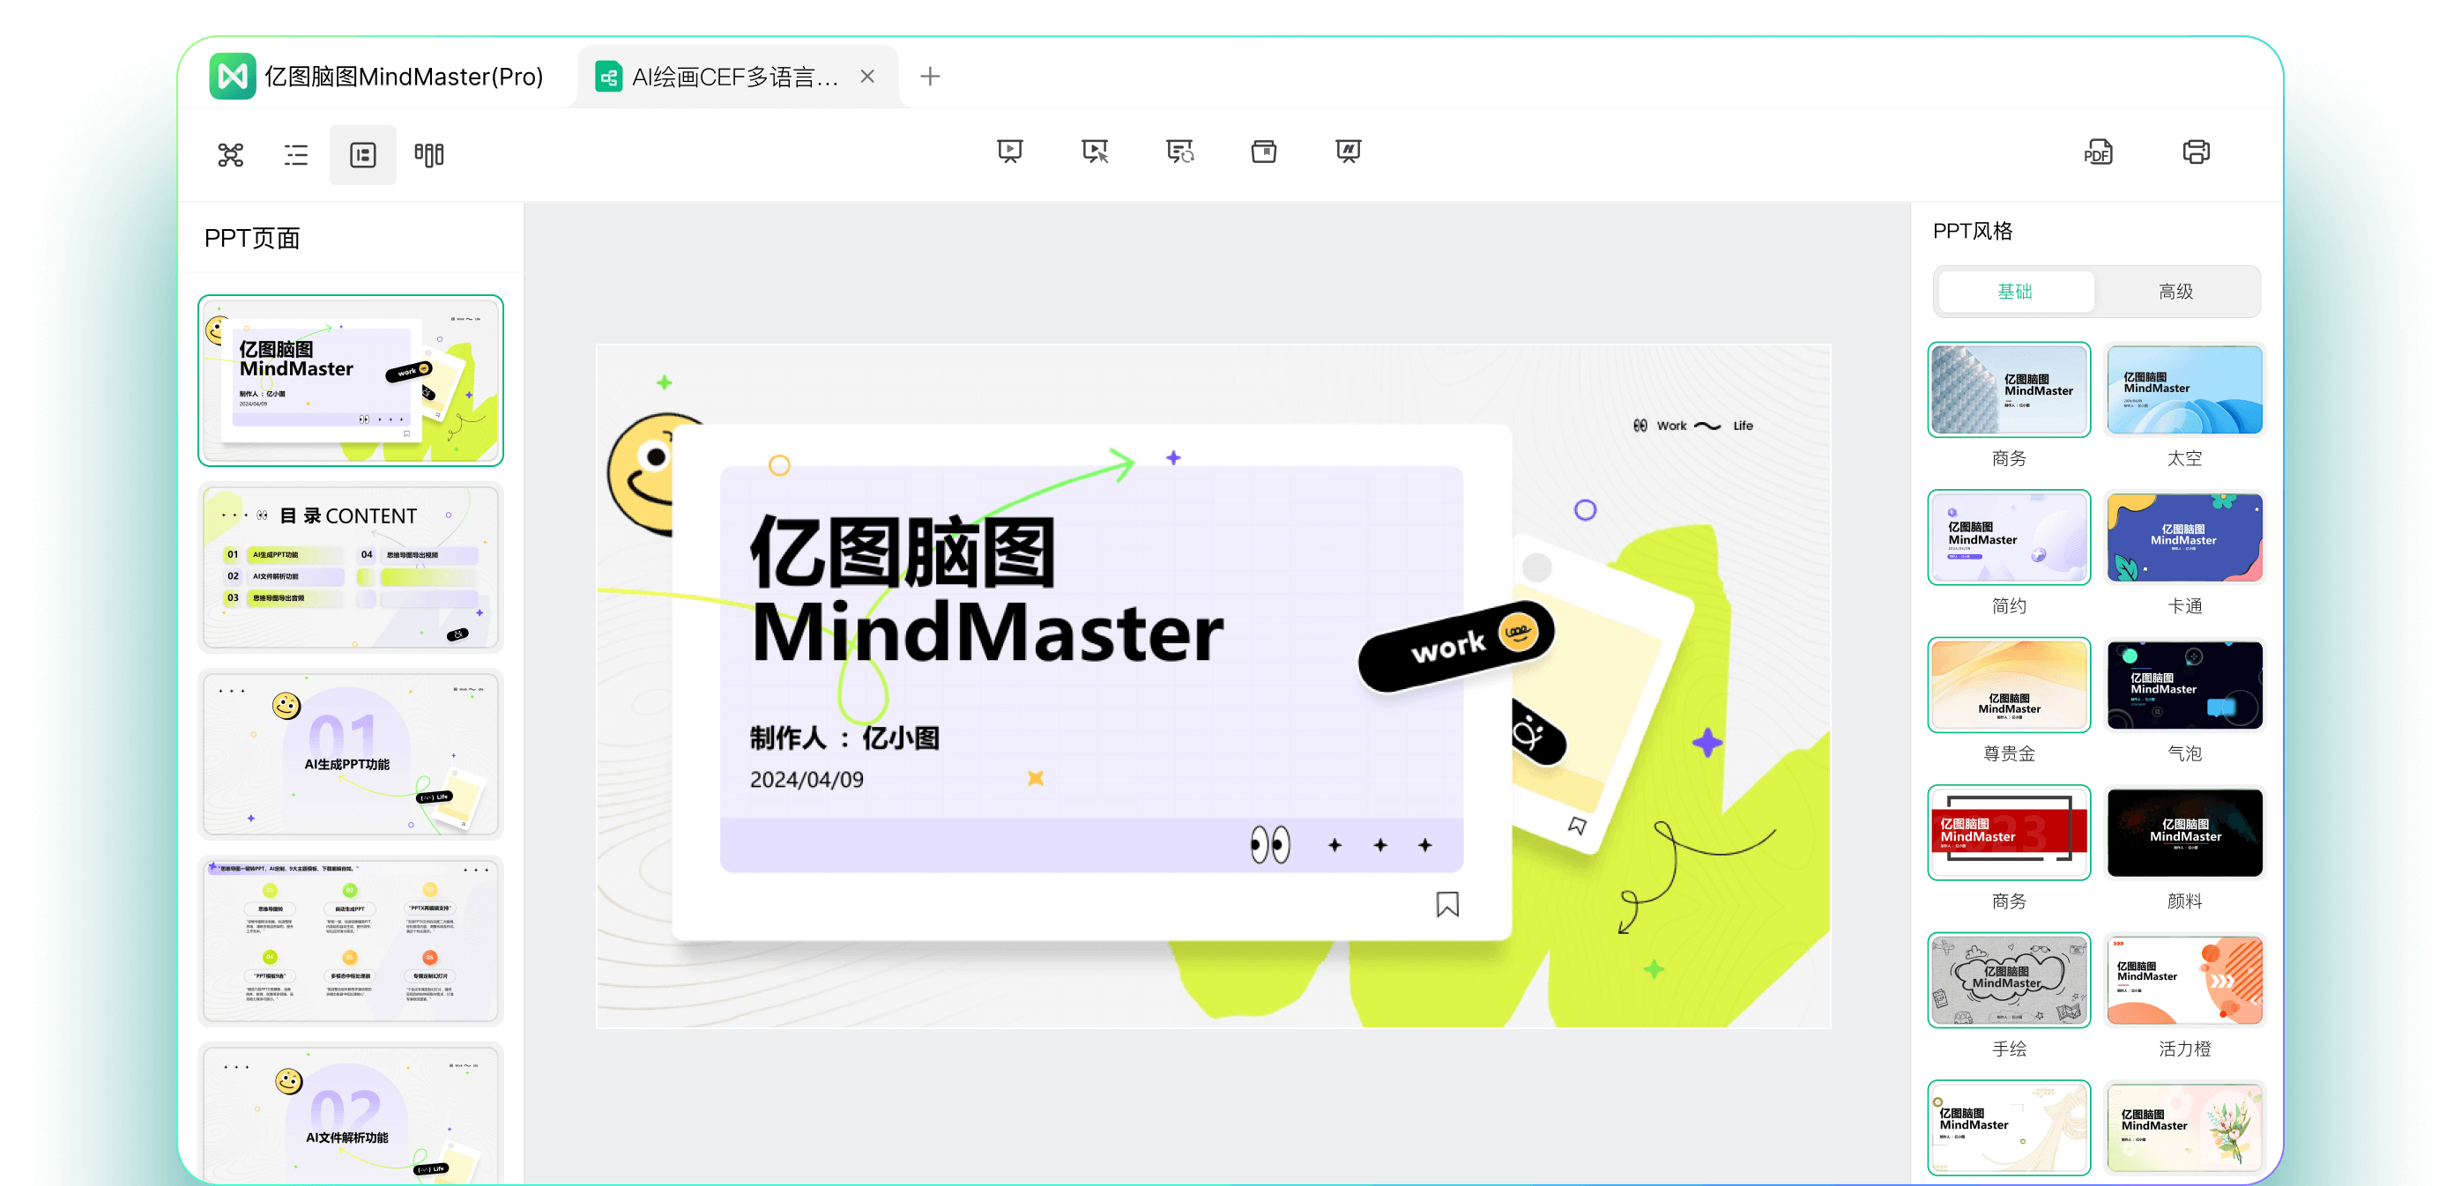Start slideshow from current slide icon
This screenshot has width=2461, height=1186.
pyautogui.click(x=1095, y=151)
